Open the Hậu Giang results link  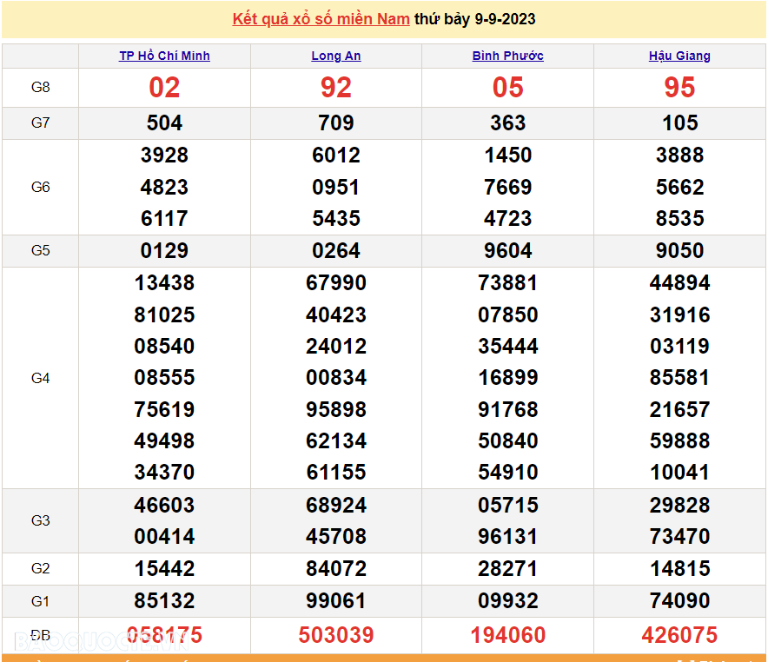point(679,56)
